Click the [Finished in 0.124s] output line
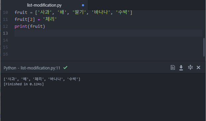206x121 pixels. pos(24,84)
